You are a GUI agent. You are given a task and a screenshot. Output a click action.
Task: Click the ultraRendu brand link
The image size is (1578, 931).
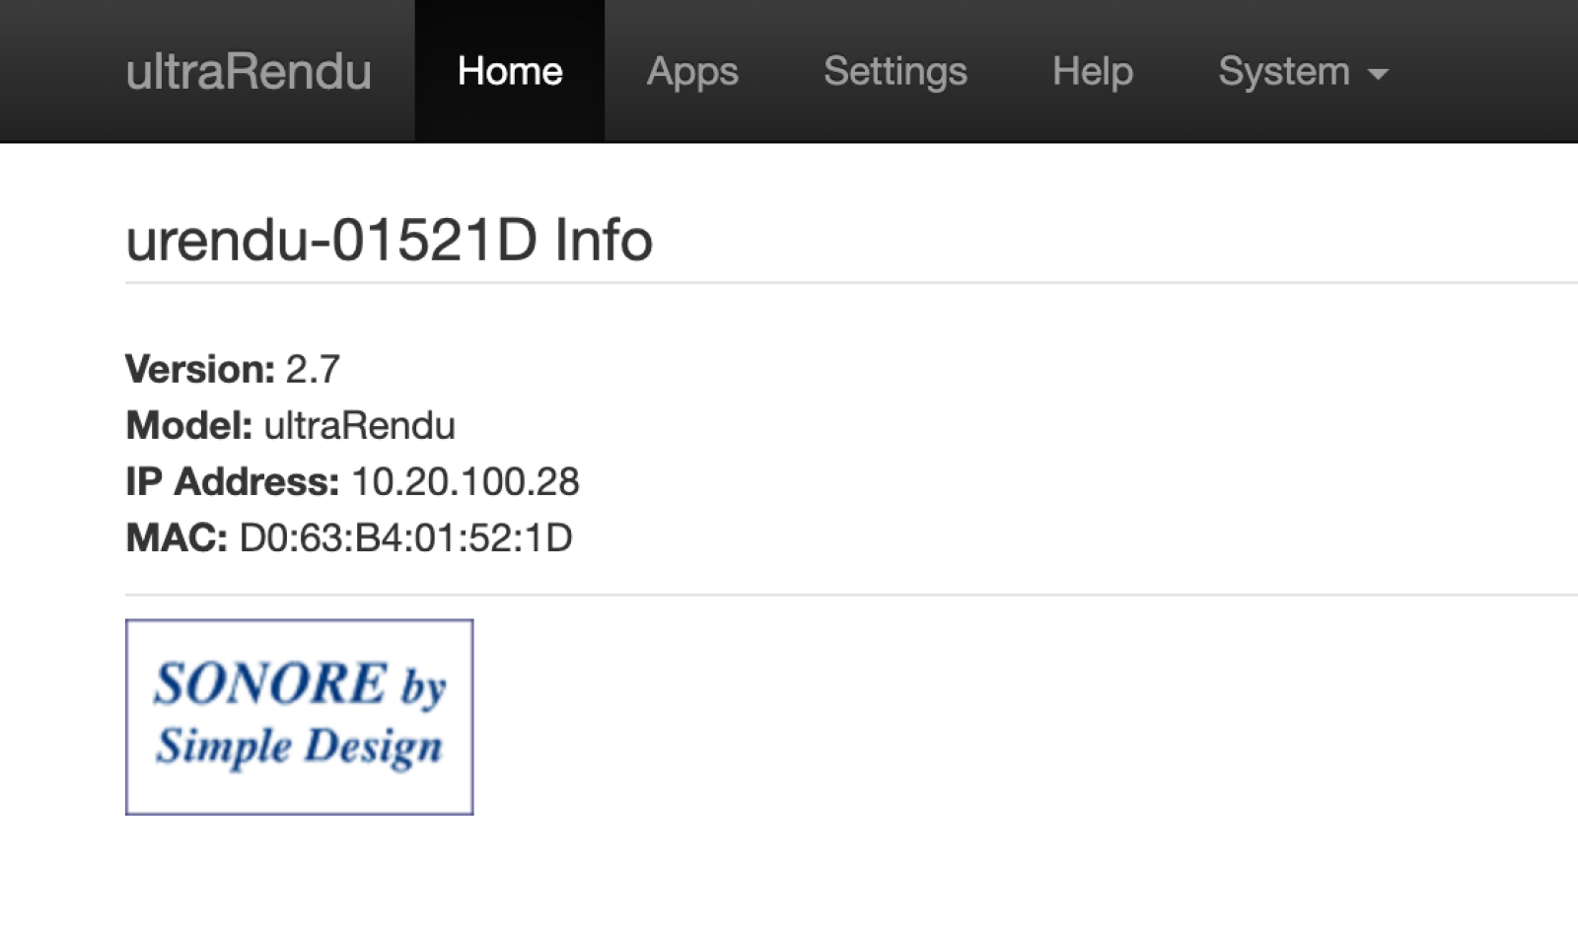pos(249,71)
